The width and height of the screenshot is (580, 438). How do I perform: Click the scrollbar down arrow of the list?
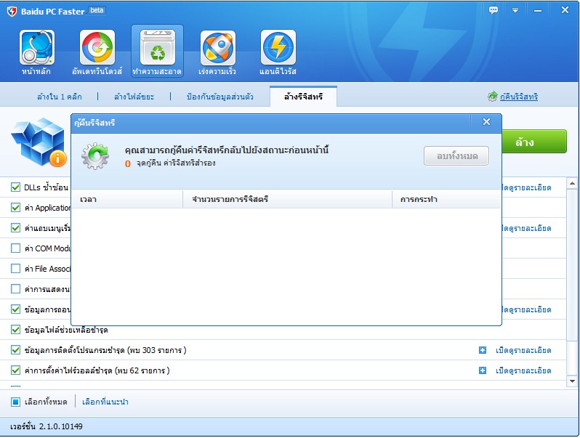tap(573, 381)
